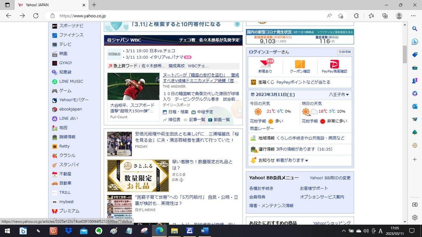Open 3/11 19:00 日本vs.チェコ match link
Screen dimensions: 422x237
(x=150, y=51)
